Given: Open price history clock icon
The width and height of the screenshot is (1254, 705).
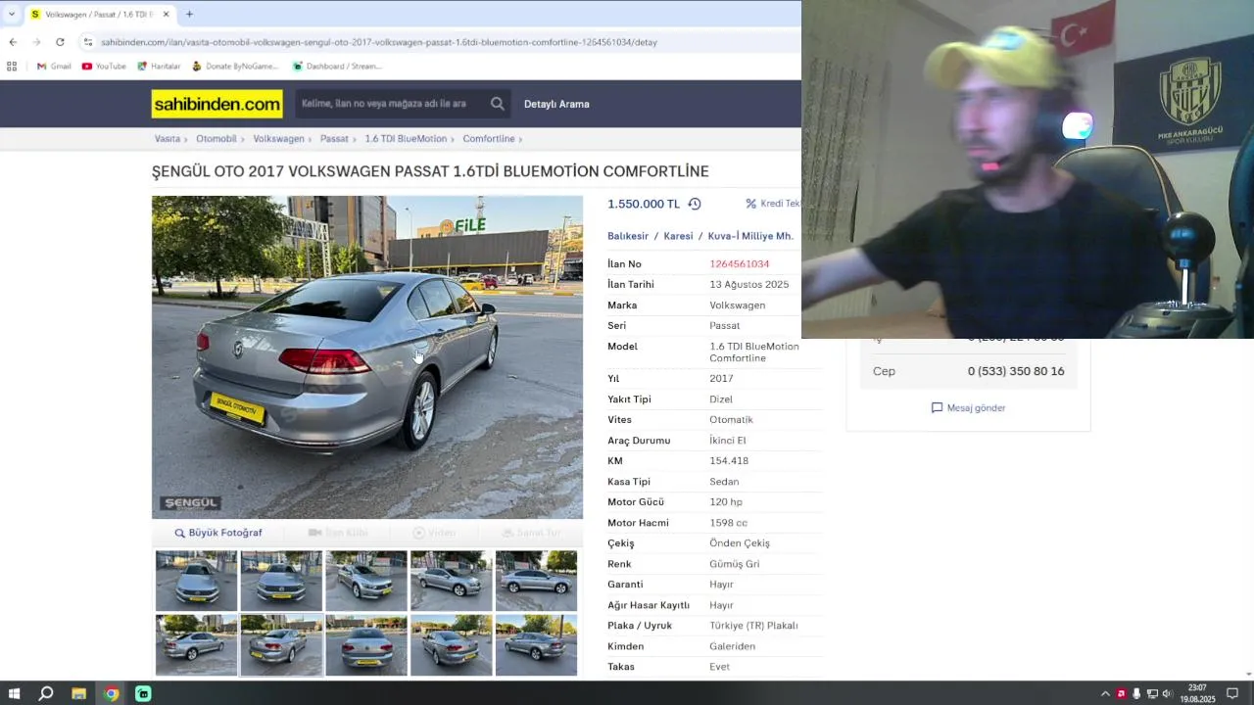Looking at the screenshot, I should click(695, 204).
